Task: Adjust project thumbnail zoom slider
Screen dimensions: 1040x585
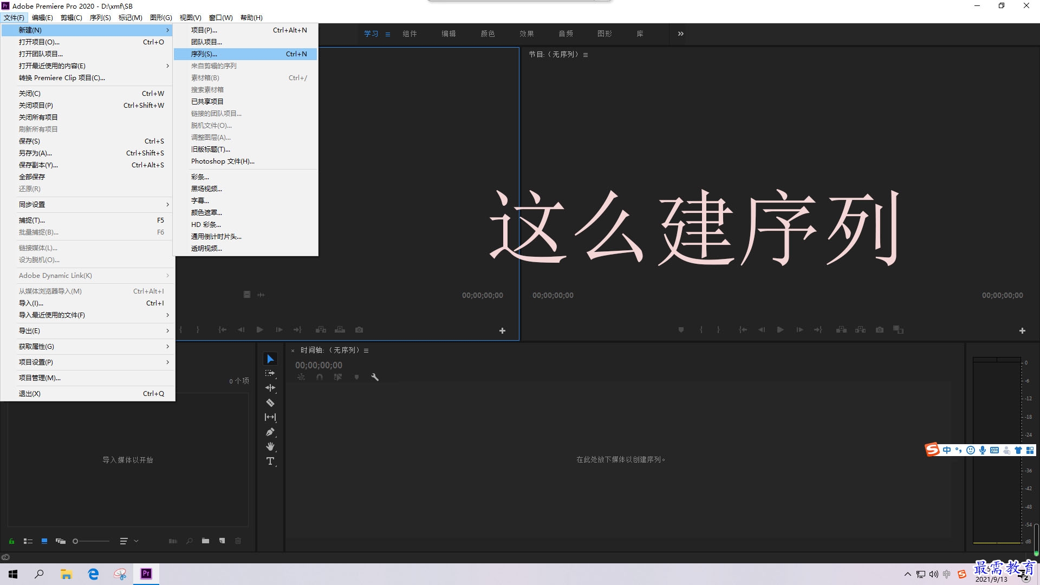Action: coord(91,541)
